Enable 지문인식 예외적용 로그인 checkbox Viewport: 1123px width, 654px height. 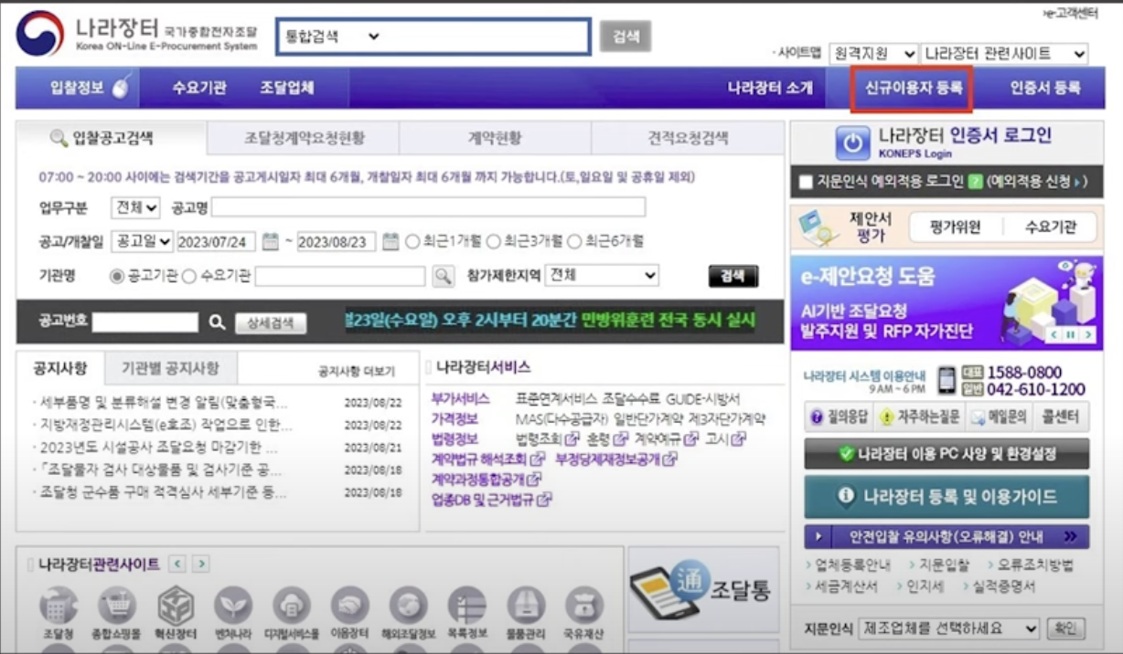coord(806,183)
